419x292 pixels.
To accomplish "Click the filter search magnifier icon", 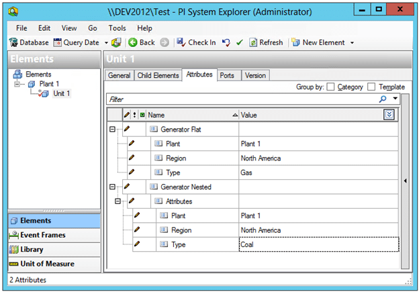I will (x=383, y=99).
